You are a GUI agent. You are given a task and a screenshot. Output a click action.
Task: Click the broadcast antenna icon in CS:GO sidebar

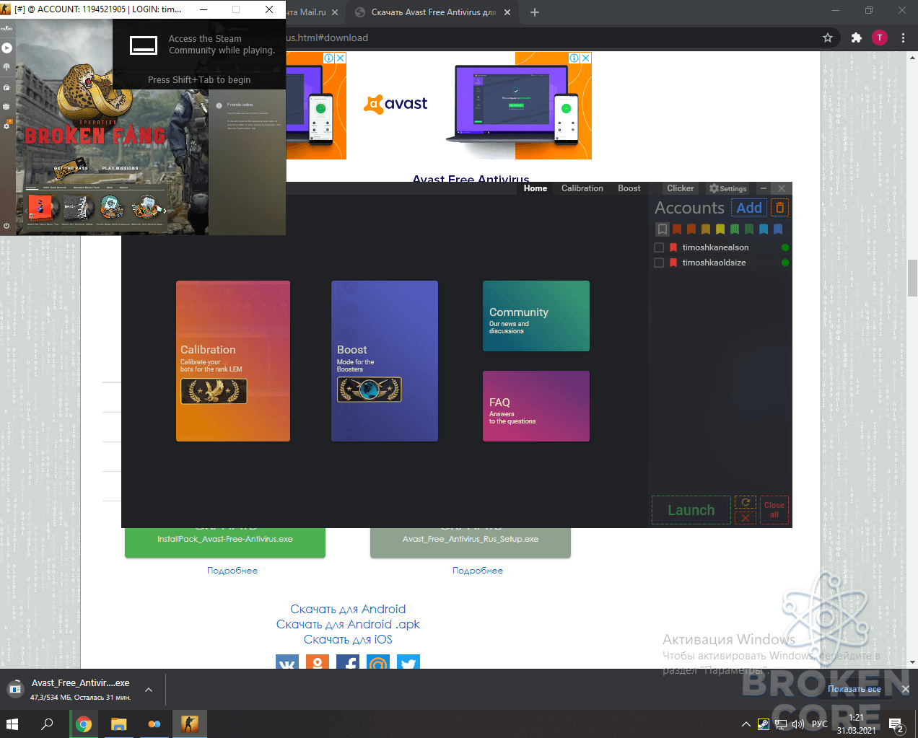[6, 67]
